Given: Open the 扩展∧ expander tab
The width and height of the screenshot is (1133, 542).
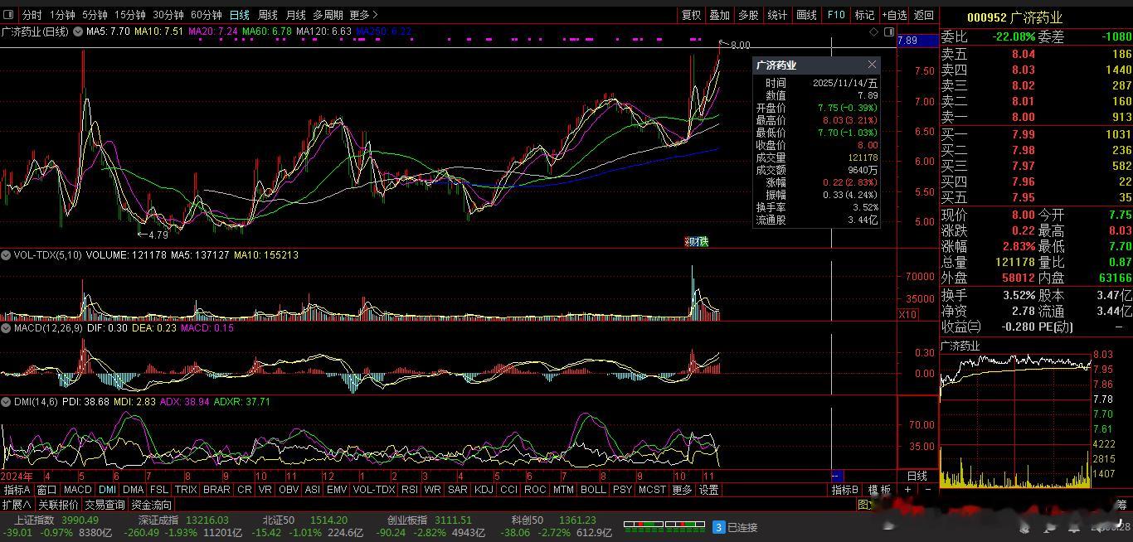Looking at the screenshot, I should click(x=17, y=505).
